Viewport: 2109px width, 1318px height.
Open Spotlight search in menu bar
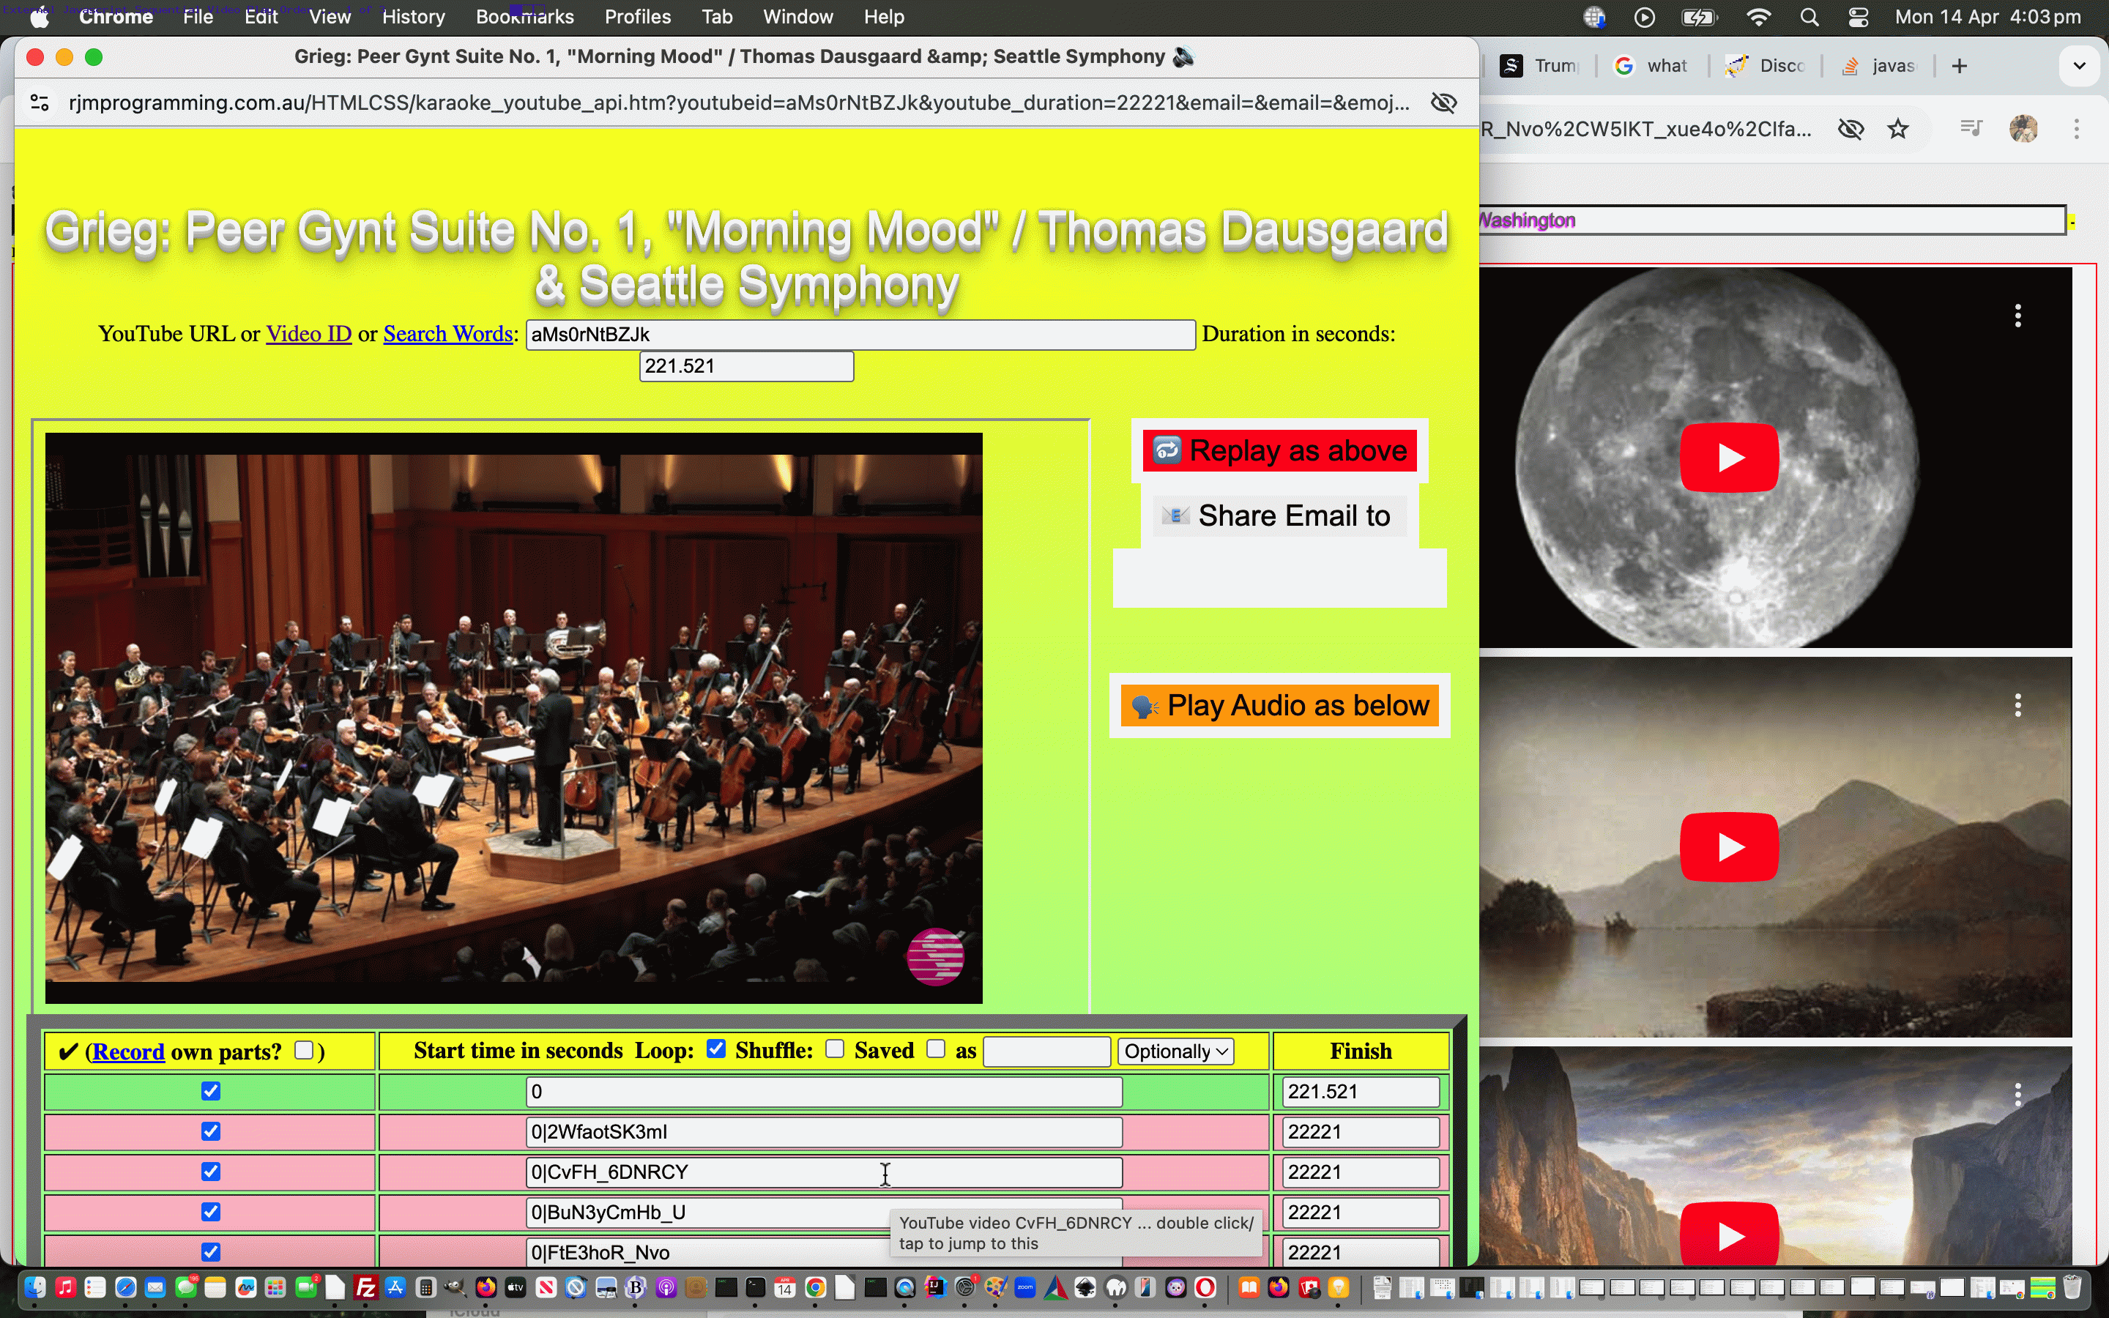[x=1809, y=18]
